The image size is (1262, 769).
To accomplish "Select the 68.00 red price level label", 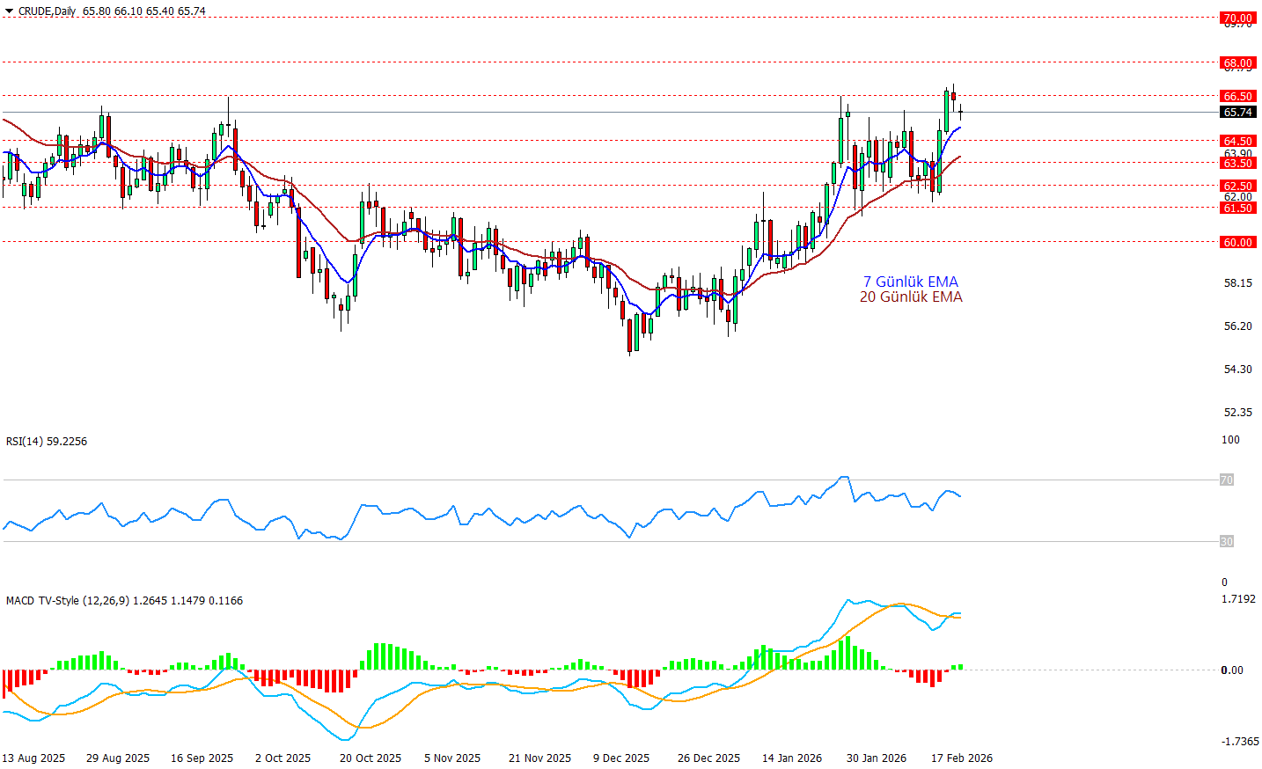I will click(1237, 62).
